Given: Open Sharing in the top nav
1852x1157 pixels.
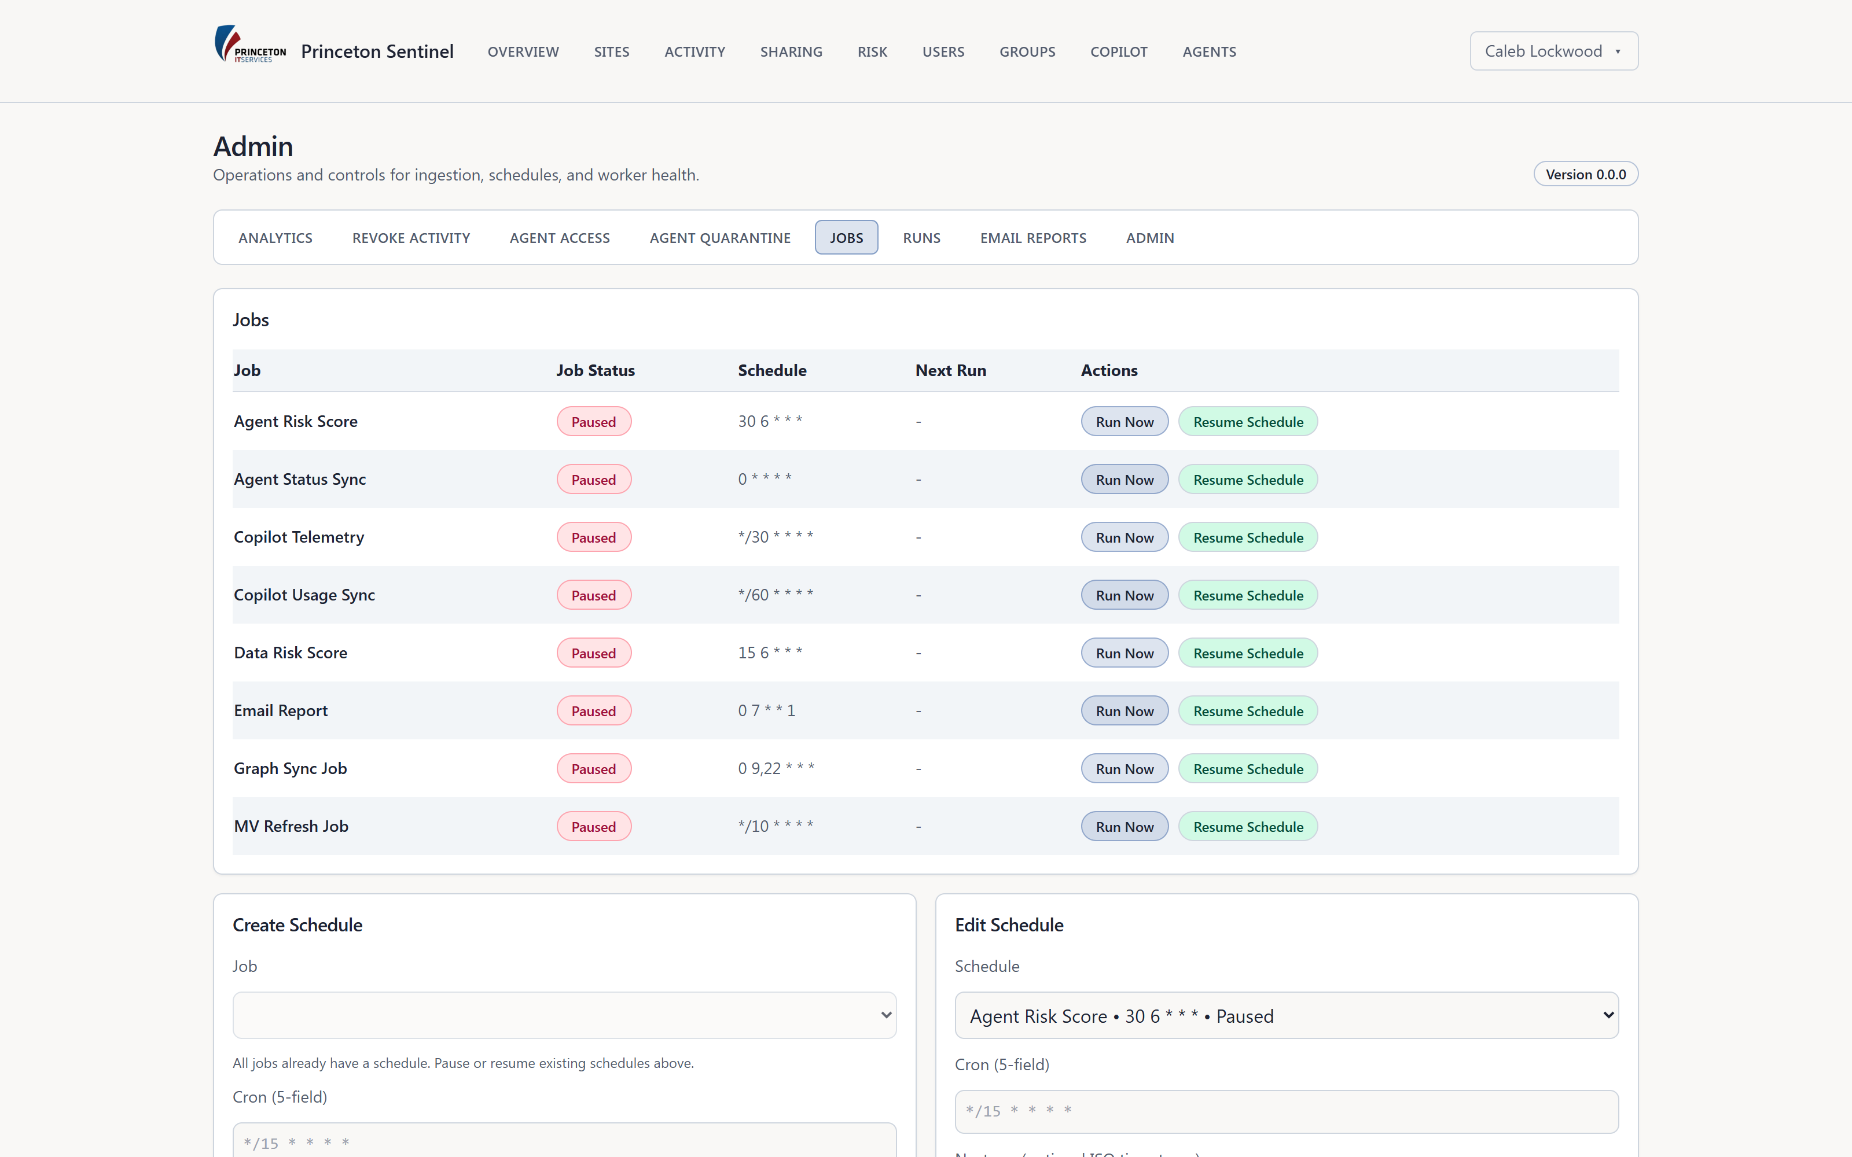Looking at the screenshot, I should (791, 51).
